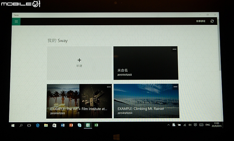Open Wi-Fi settings in system tray
Image resolution: width=234 pixels, height=141 pixels.
coord(185,125)
